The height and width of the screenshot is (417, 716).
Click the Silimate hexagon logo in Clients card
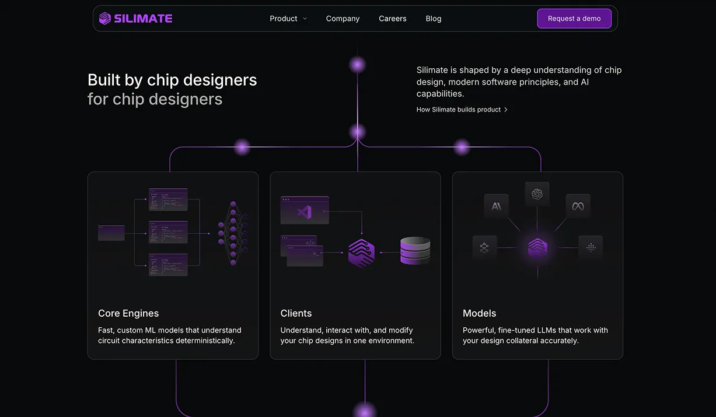[x=361, y=253]
